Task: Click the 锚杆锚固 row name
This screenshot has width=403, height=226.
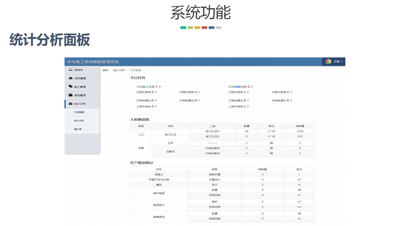Action: pos(159,193)
